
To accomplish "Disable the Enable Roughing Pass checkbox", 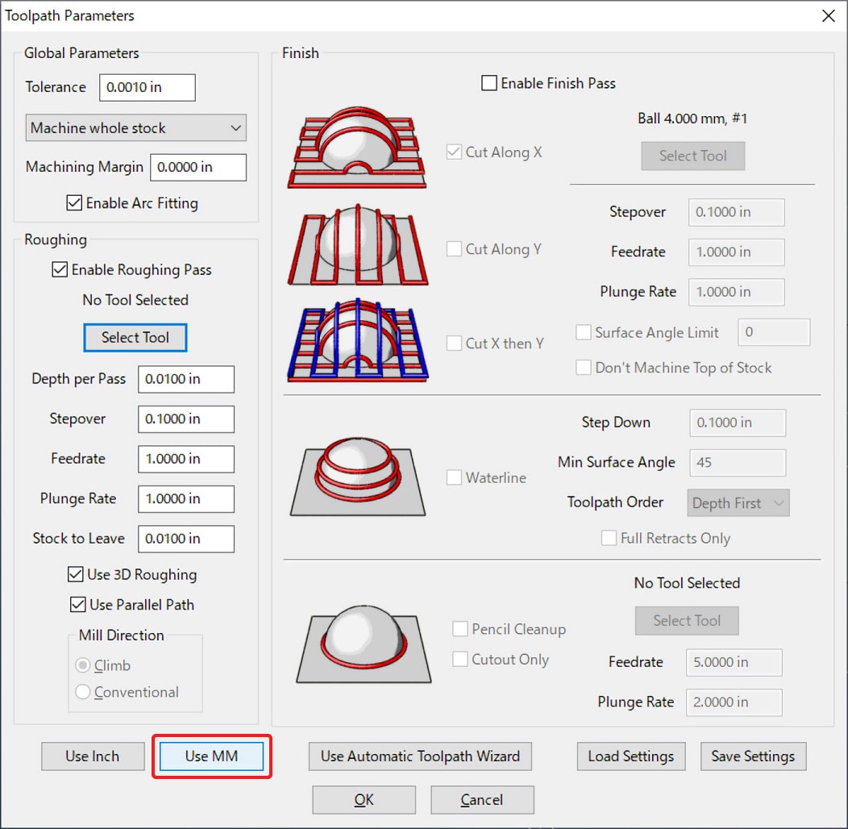I will pos(60,270).
